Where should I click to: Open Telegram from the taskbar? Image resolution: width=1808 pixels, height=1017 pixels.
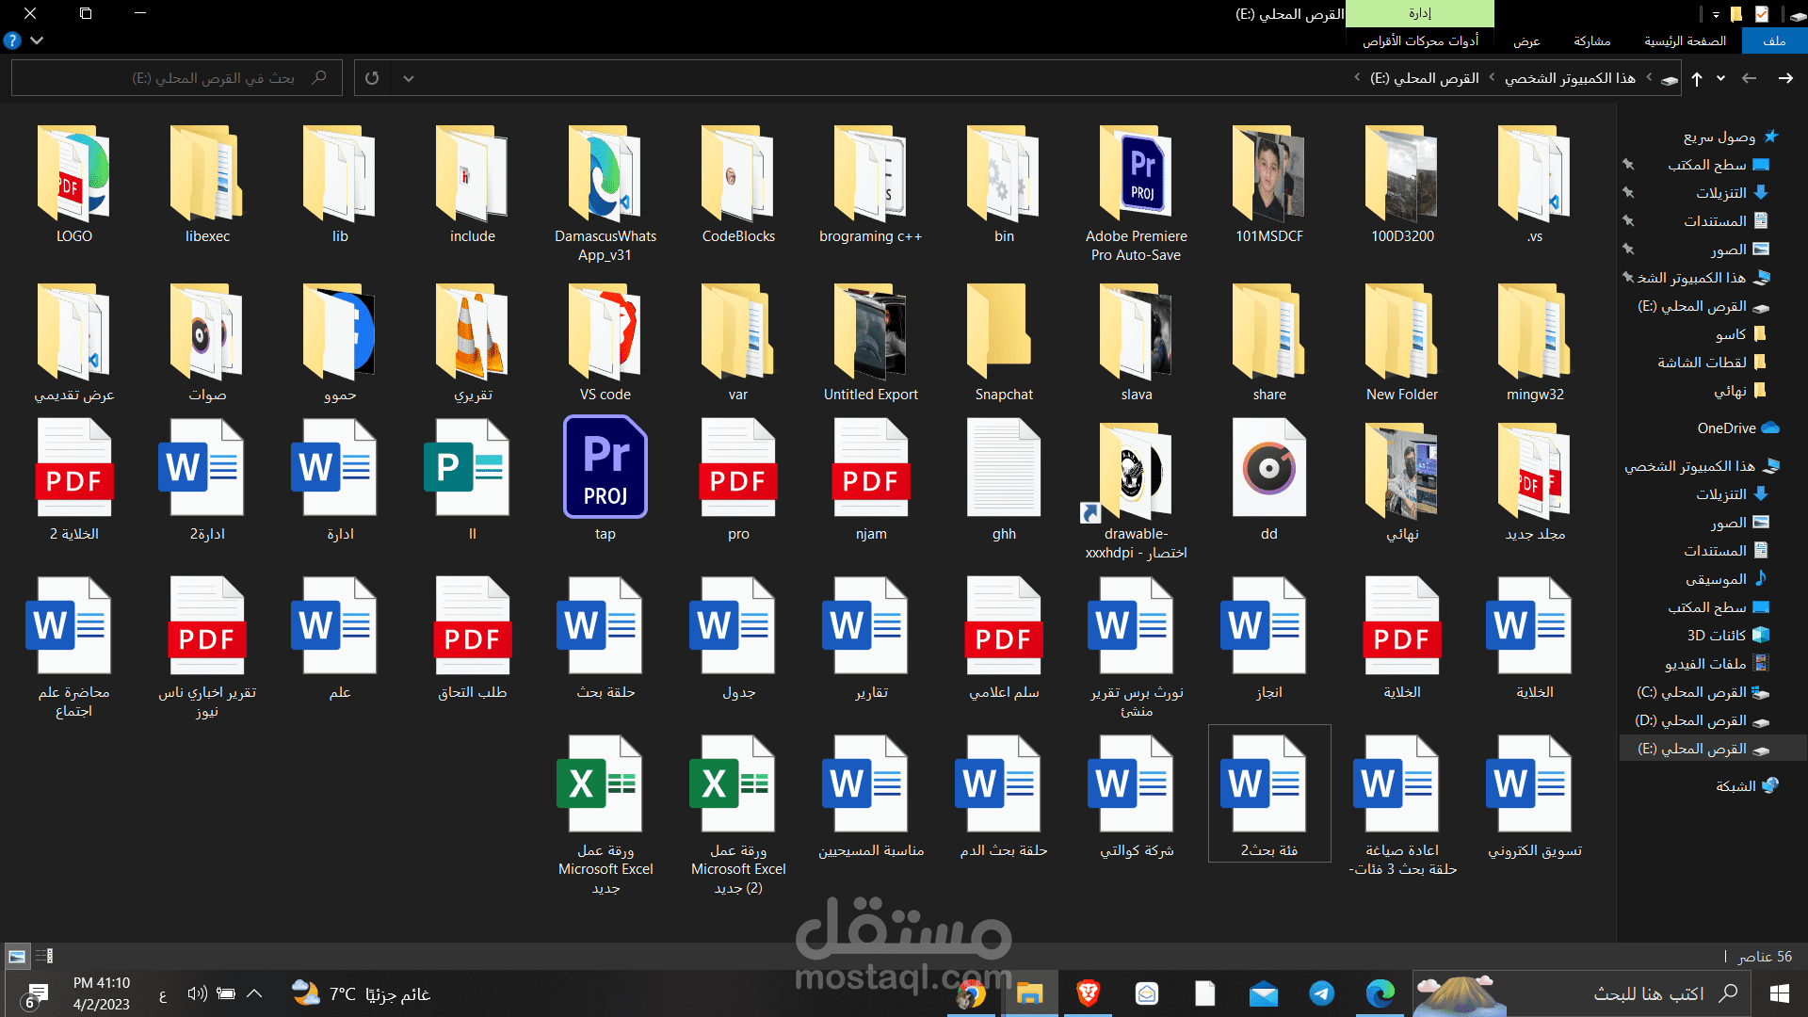click(x=1321, y=993)
